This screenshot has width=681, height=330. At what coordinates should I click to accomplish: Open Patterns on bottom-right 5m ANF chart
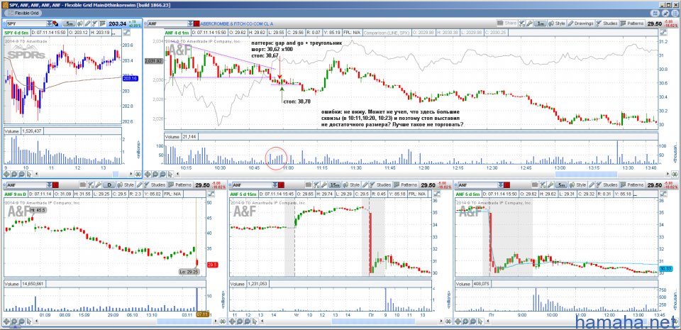632,185
